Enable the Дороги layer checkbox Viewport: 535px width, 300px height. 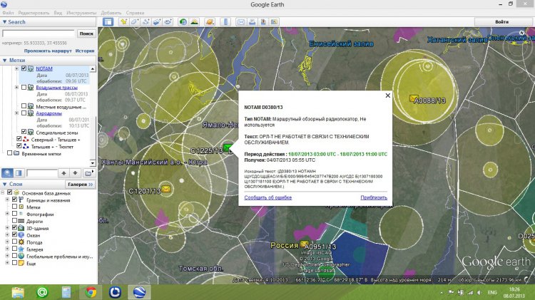[x=14, y=221]
